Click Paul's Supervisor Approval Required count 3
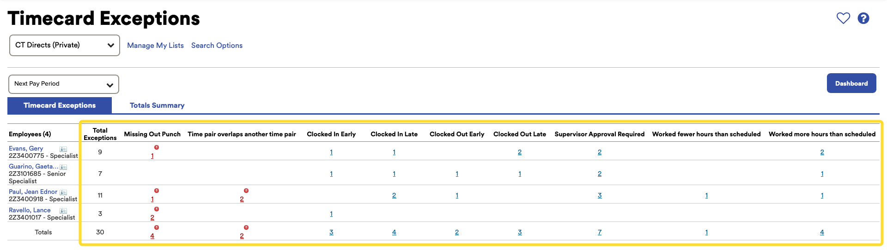This screenshot has height=250, width=887. 600,196
